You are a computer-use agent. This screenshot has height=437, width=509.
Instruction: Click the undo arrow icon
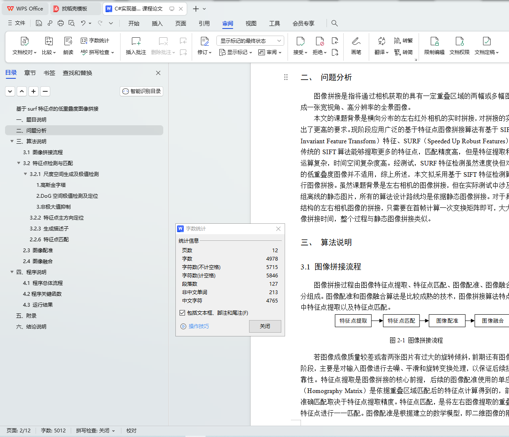pyautogui.click(x=83, y=23)
